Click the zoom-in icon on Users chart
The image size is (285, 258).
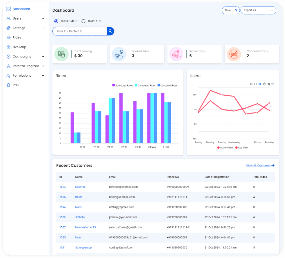252,84
